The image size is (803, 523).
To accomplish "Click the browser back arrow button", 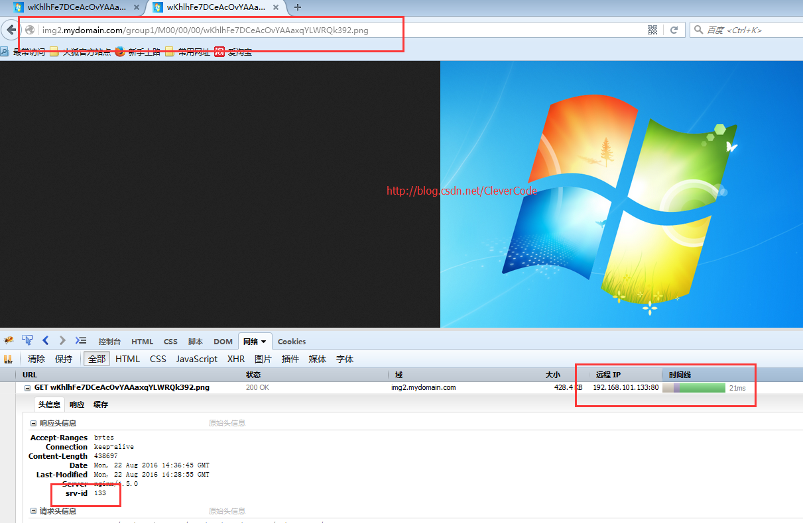I will point(11,30).
